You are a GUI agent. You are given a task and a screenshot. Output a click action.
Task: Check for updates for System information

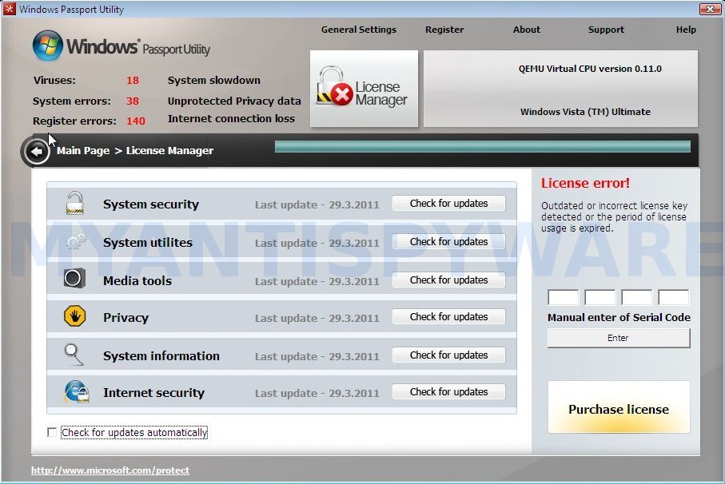(x=448, y=355)
